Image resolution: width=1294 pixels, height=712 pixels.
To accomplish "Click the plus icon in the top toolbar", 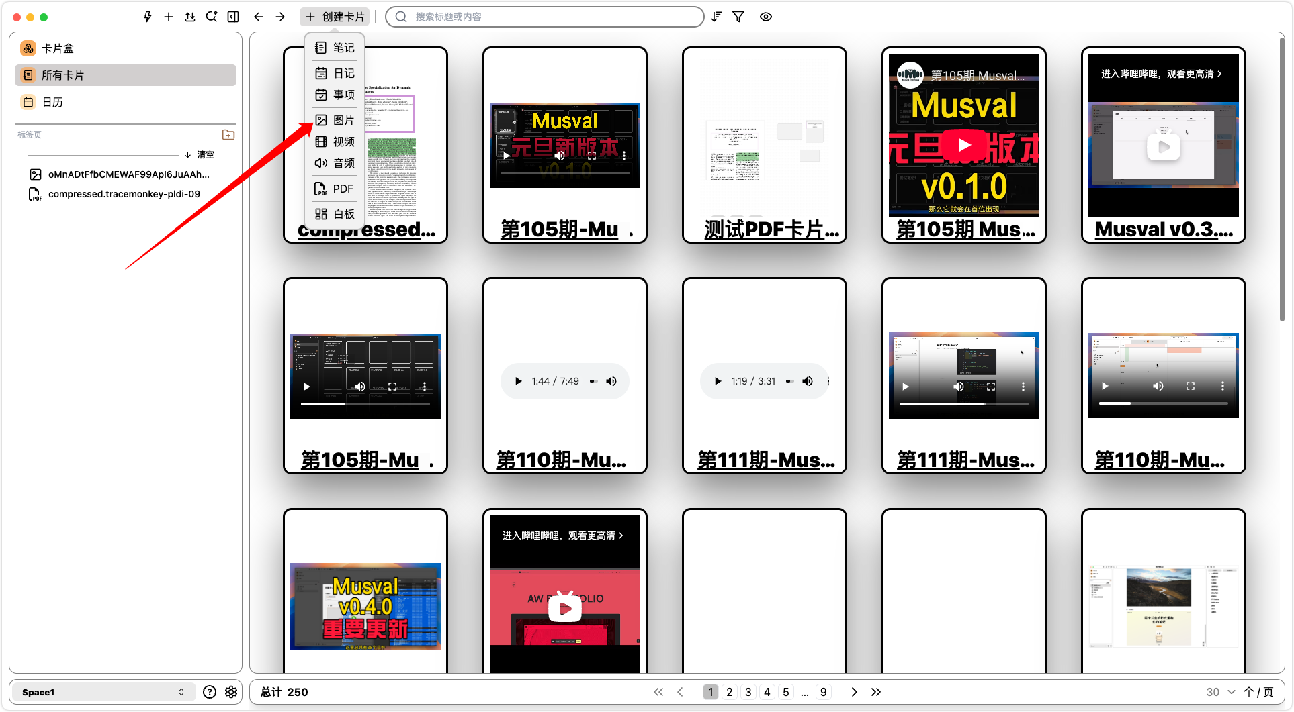I will pyautogui.click(x=169, y=17).
